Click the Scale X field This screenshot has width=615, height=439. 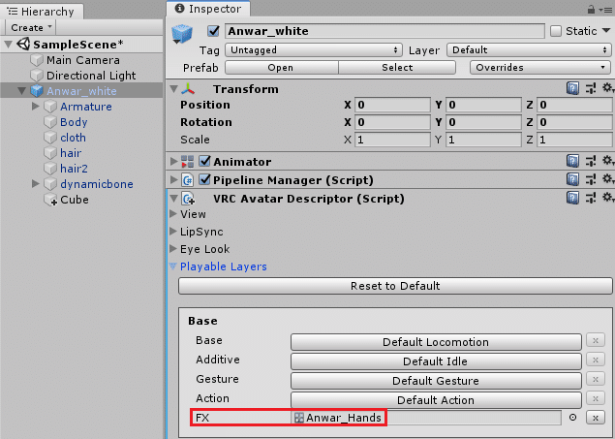click(392, 140)
